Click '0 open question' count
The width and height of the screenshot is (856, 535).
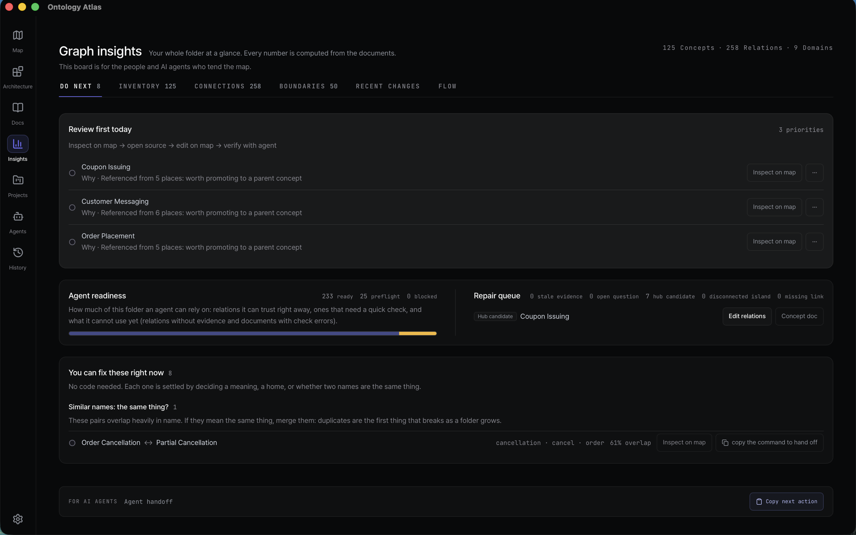[614, 296]
